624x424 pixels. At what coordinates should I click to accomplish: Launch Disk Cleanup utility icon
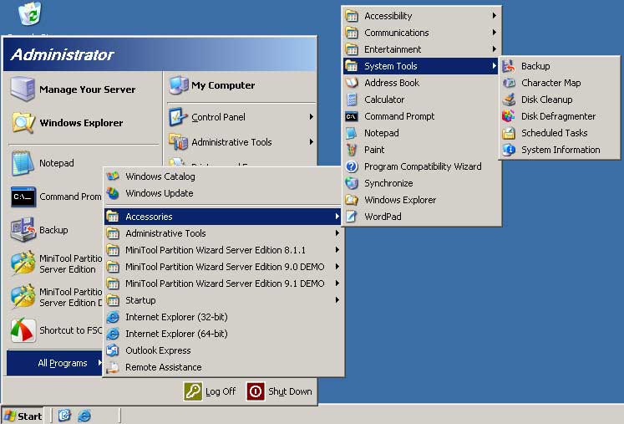(509, 100)
